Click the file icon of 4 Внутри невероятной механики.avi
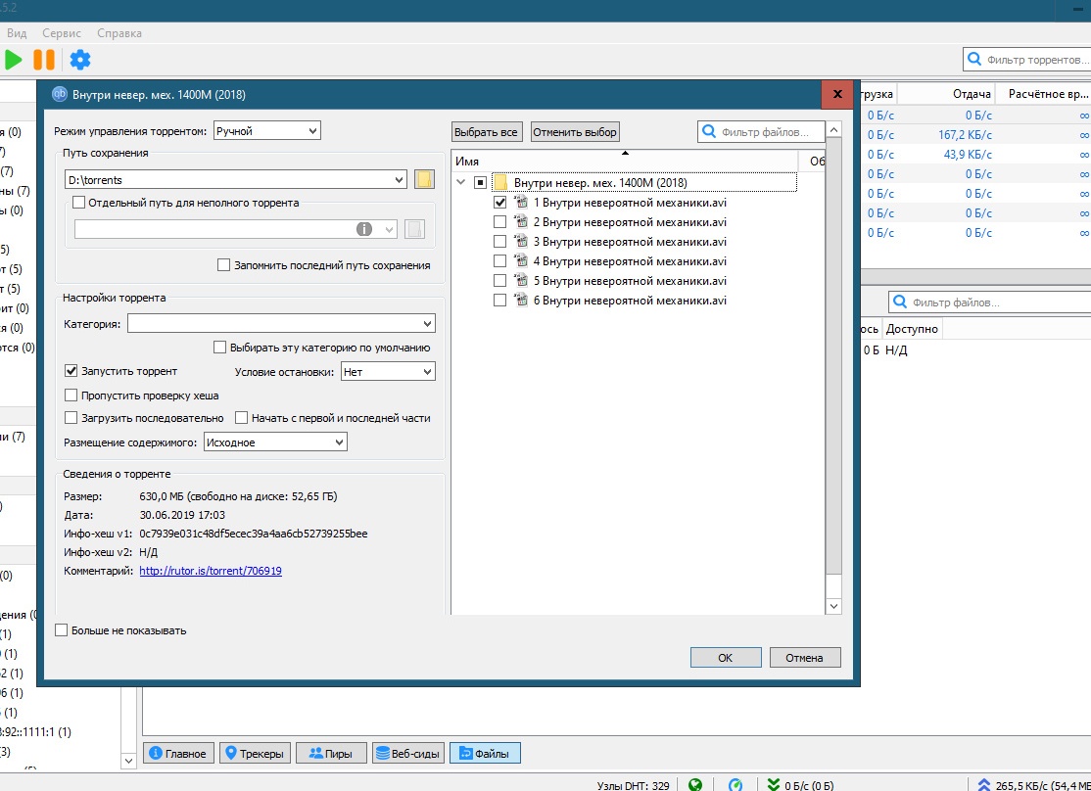 pyautogui.click(x=520, y=260)
